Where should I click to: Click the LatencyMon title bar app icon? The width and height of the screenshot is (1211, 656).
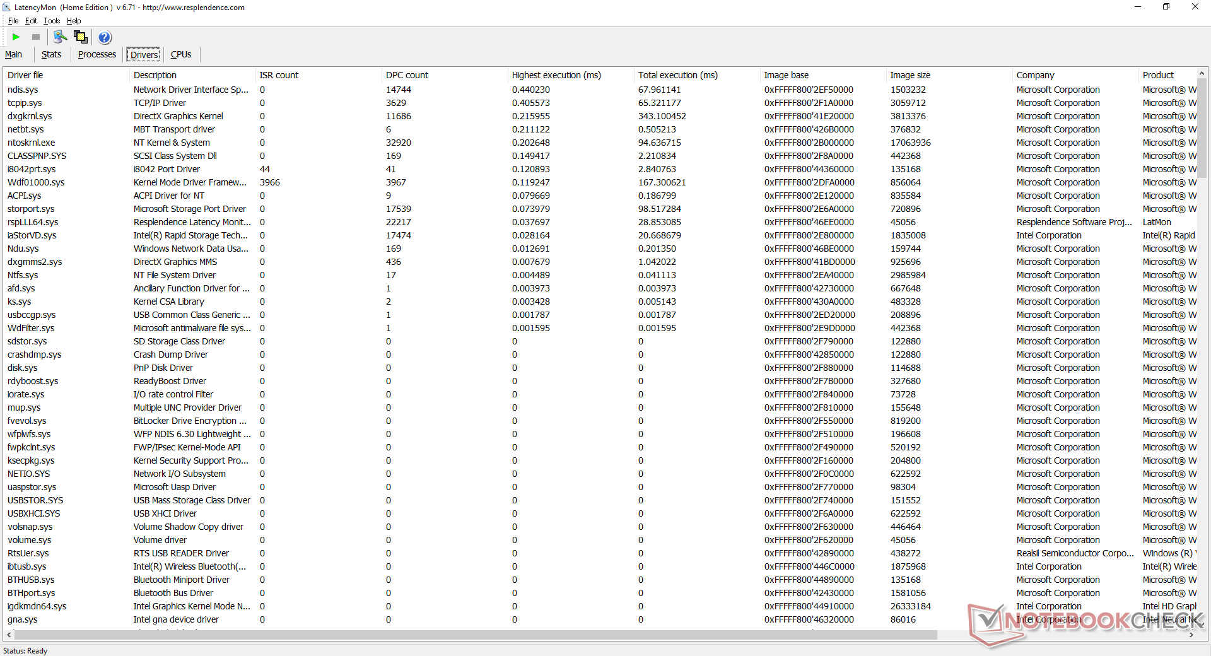(x=6, y=7)
